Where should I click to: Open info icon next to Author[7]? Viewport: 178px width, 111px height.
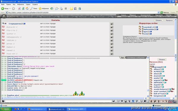(163, 87)
